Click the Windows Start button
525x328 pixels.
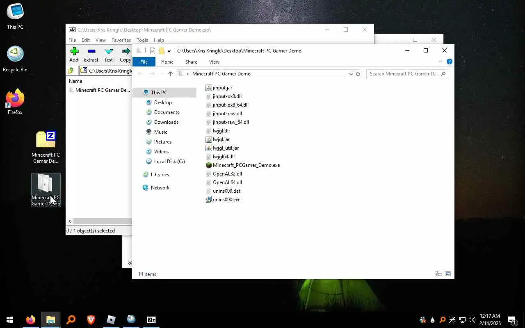[x=10, y=320]
